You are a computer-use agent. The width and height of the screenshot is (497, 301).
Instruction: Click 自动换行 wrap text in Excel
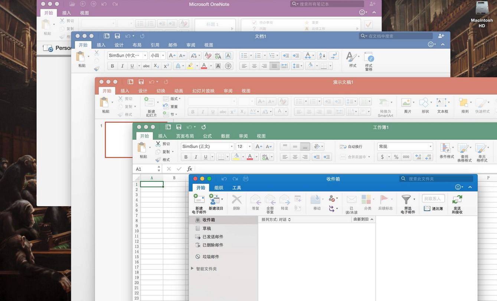tap(351, 147)
